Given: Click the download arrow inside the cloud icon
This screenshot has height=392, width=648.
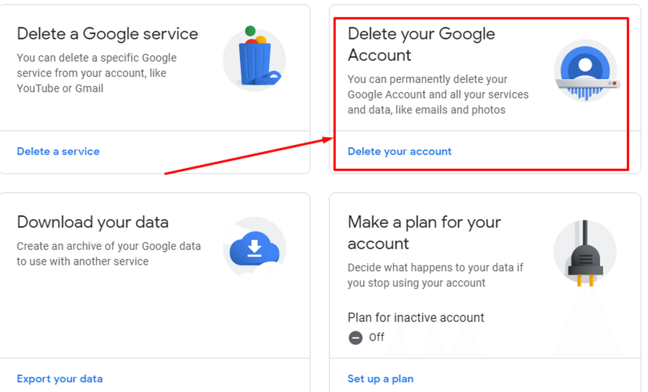Looking at the screenshot, I should pos(256,247).
